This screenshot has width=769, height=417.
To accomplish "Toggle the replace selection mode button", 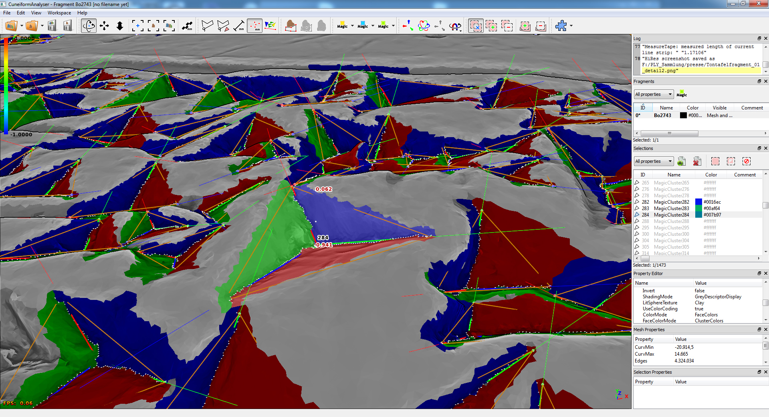I will click(x=476, y=26).
